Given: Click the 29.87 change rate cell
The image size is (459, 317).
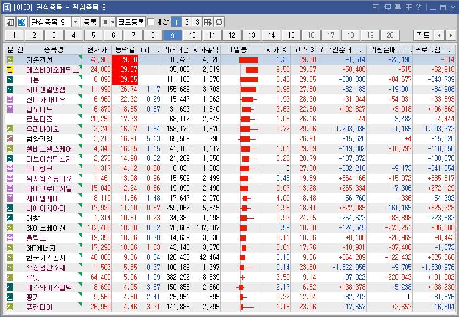Looking at the screenshot, I should click(x=125, y=69).
